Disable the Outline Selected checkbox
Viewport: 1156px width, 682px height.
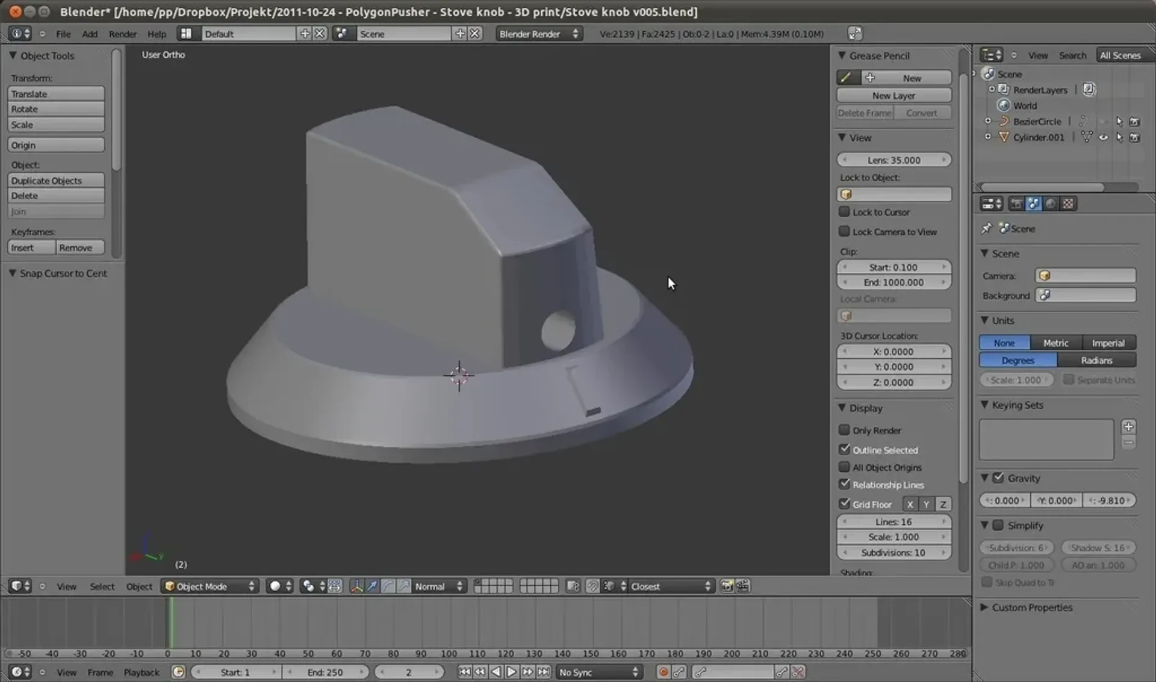click(x=844, y=450)
